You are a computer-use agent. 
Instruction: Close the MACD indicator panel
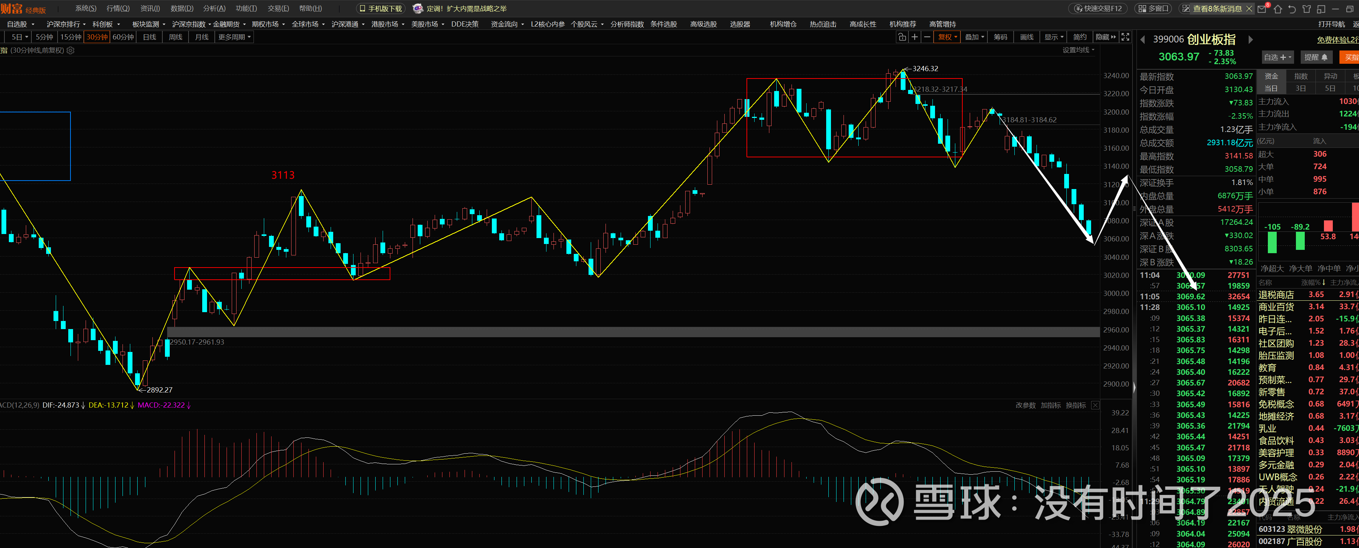click(x=1095, y=405)
